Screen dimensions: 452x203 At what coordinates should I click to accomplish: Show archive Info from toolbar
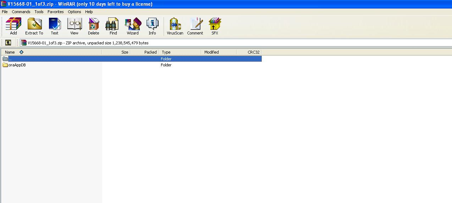(x=152, y=26)
